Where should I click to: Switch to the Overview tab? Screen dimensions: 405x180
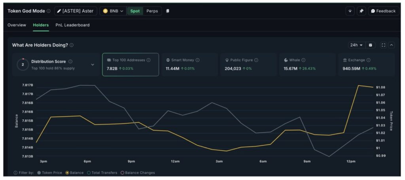(x=17, y=25)
